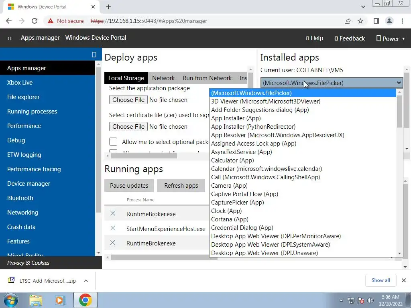Switch to the Local Storage tab
The width and height of the screenshot is (411, 308).
click(x=126, y=78)
